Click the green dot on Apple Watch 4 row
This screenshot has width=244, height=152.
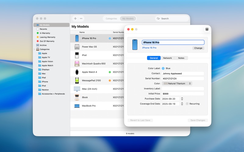110,72
